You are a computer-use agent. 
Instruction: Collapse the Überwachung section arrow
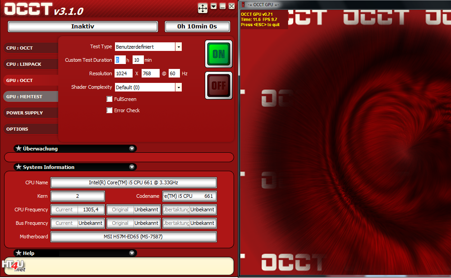pos(132,149)
